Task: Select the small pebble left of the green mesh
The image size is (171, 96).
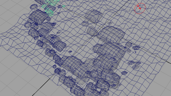Action: tap(34, 6)
